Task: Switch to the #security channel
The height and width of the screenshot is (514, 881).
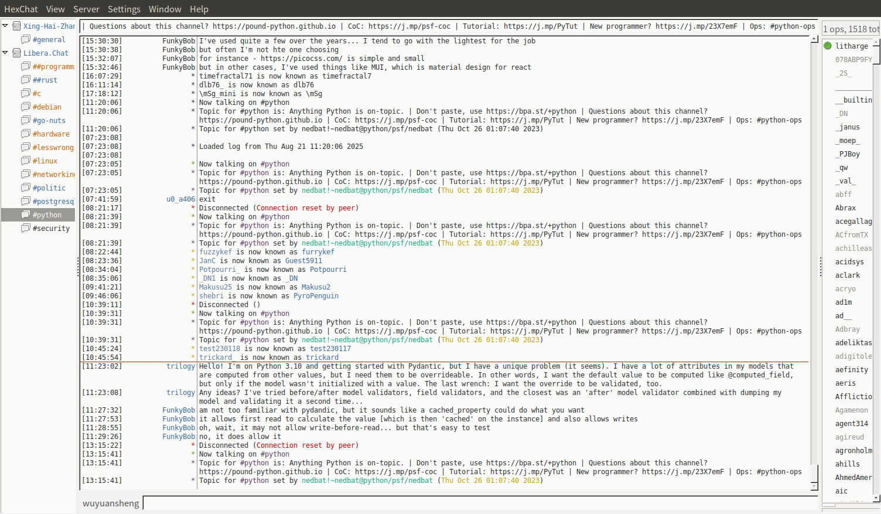Action: 51,228
